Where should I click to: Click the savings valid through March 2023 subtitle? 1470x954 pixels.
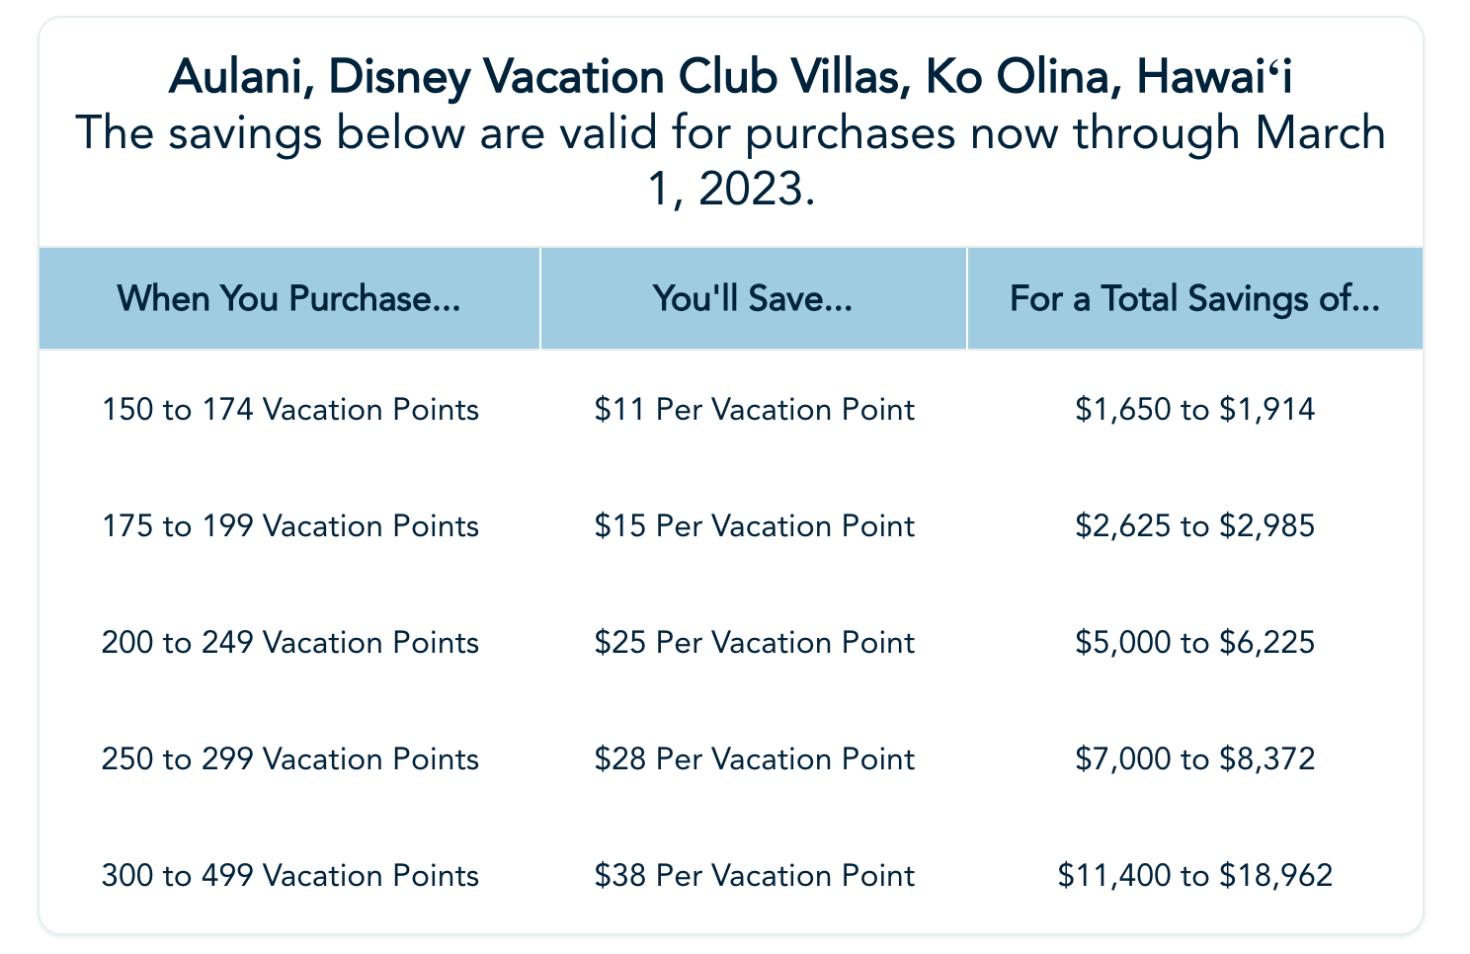point(730,159)
